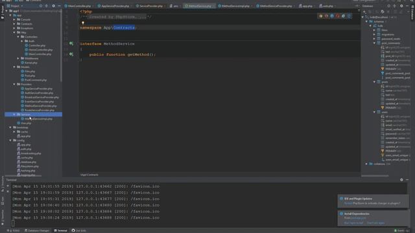This screenshot has height=233, width=415.
Task: Open Terminal tab in bottom tool bar
Action: coord(60,230)
